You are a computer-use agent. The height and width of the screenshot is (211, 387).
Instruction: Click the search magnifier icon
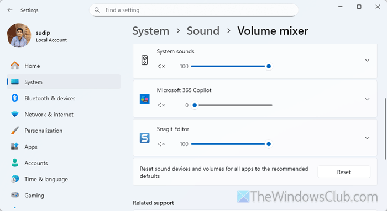click(x=97, y=10)
